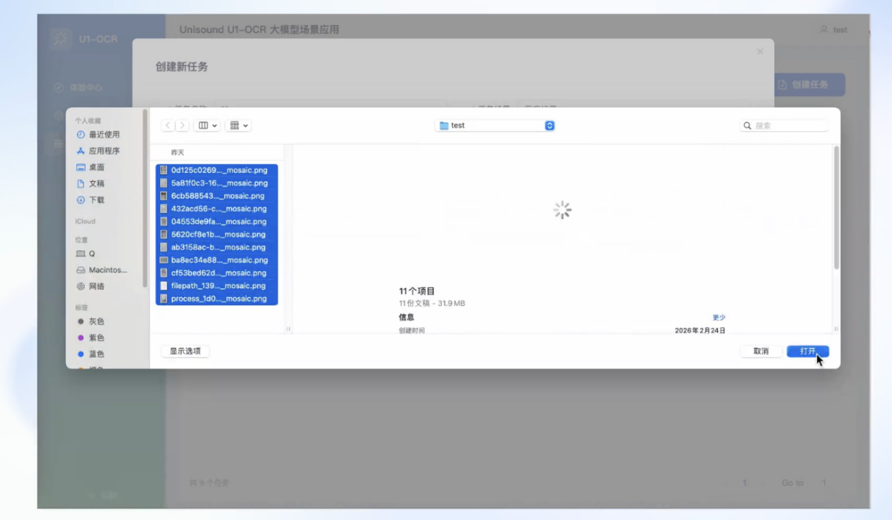
Task: Open 下载 folder in the sidebar
Action: [96, 199]
